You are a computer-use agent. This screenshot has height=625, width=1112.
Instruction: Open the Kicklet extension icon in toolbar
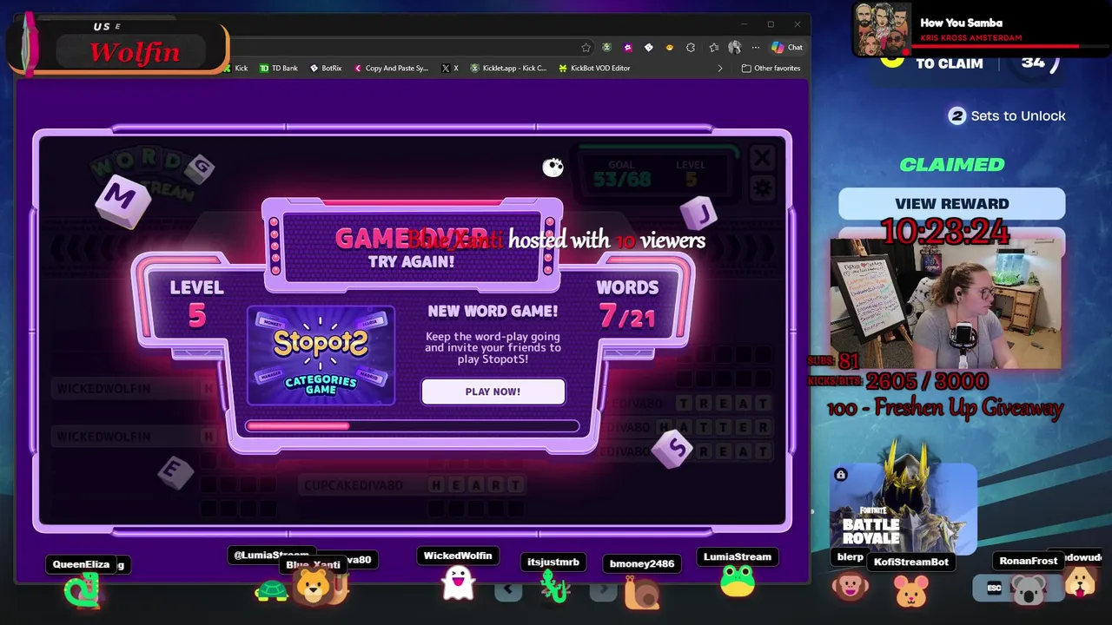coord(607,47)
